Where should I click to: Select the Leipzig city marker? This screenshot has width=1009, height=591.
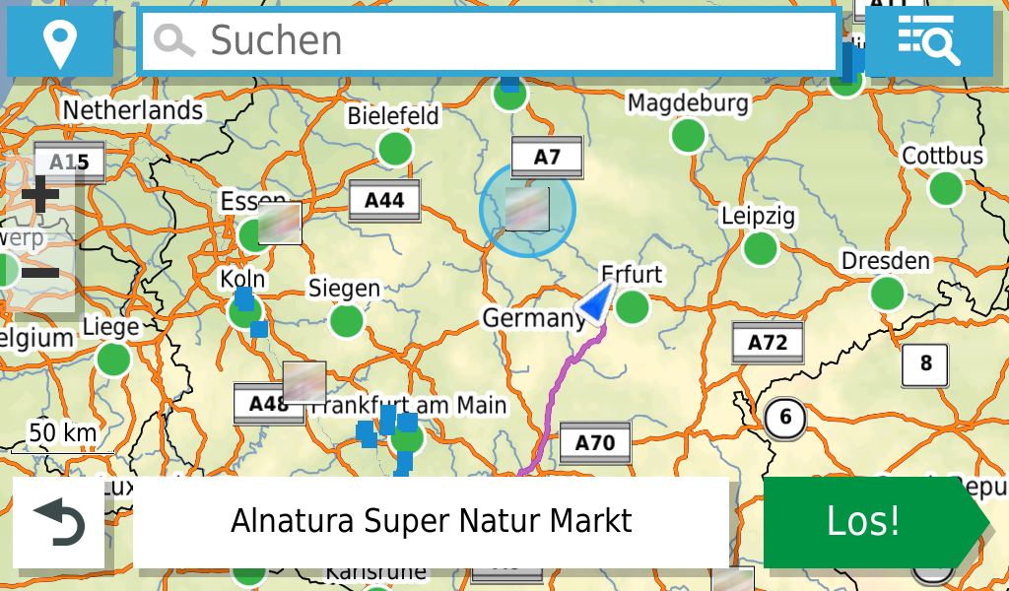760,248
